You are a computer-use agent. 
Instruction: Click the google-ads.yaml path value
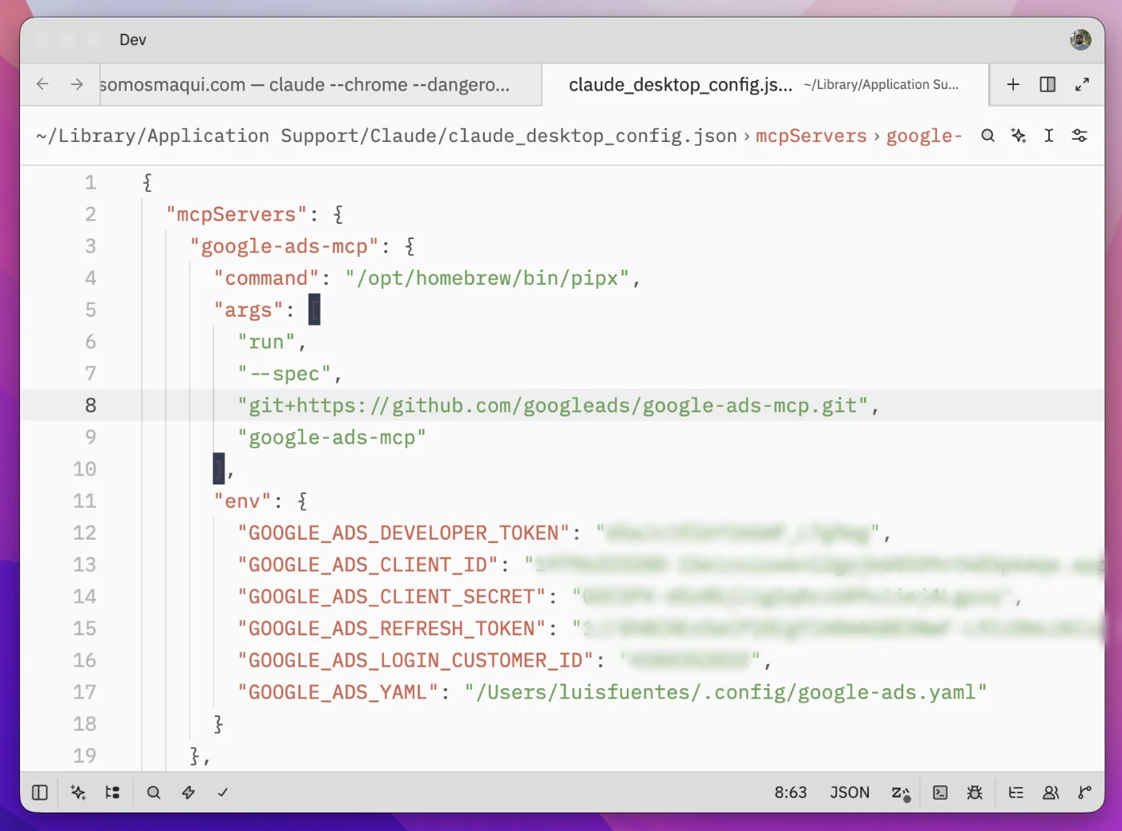pos(726,692)
